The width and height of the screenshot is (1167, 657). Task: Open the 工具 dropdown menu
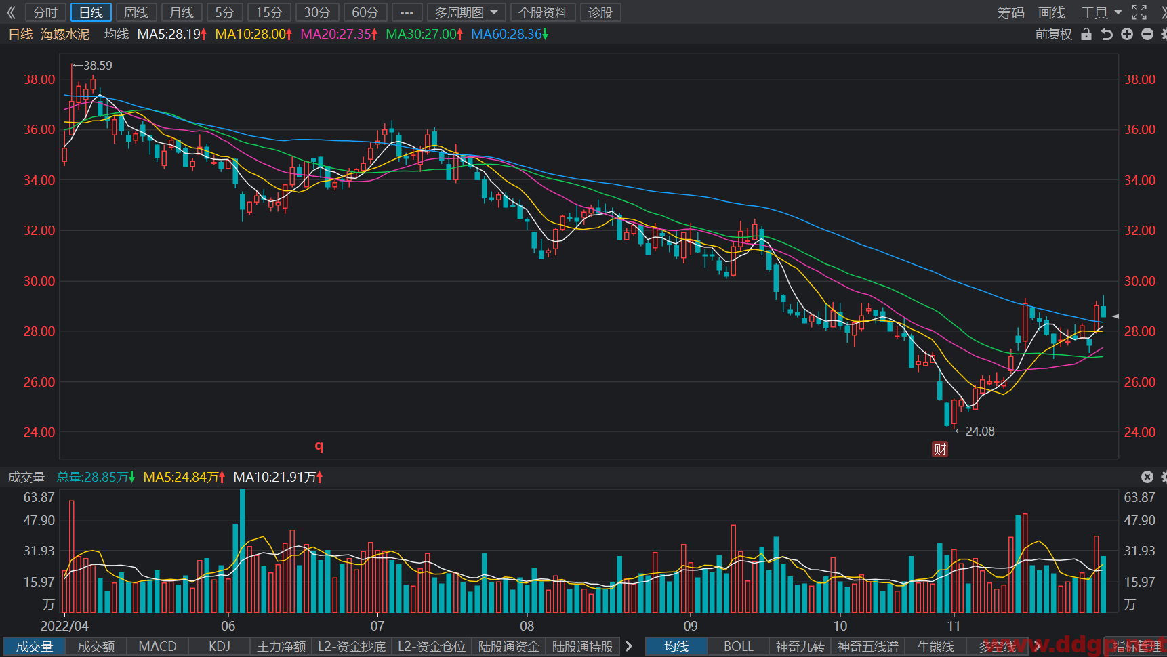(1101, 12)
